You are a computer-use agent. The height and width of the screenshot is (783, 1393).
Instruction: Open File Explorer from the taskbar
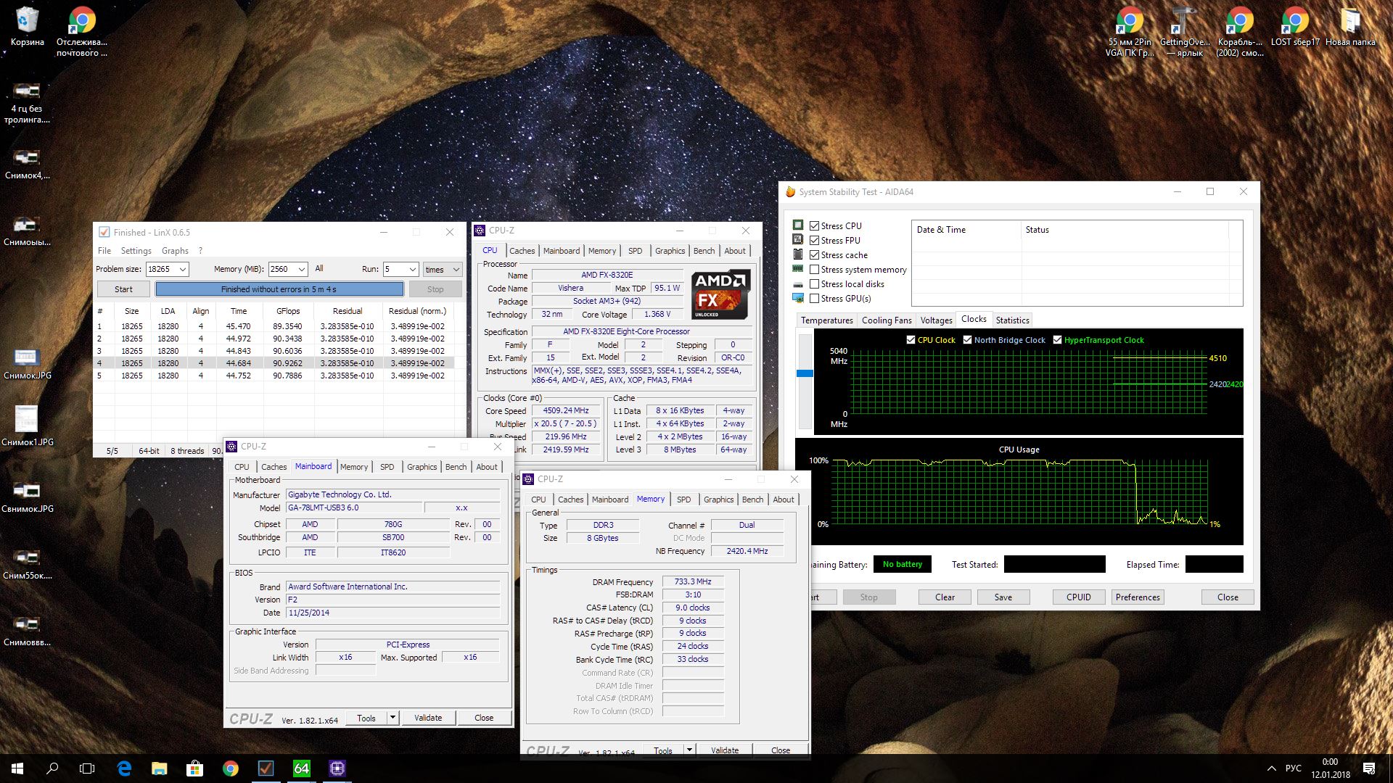(x=159, y=768)
